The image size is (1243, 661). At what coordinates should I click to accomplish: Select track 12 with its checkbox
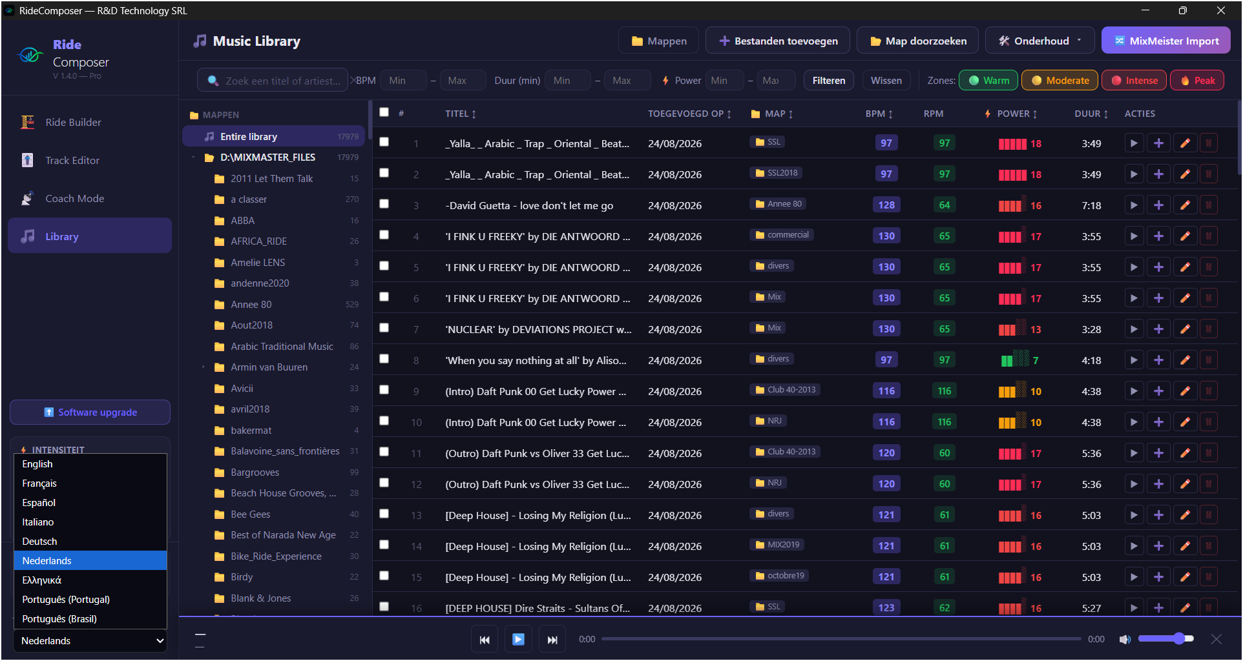pyautogui.click(x=384, y=483)
